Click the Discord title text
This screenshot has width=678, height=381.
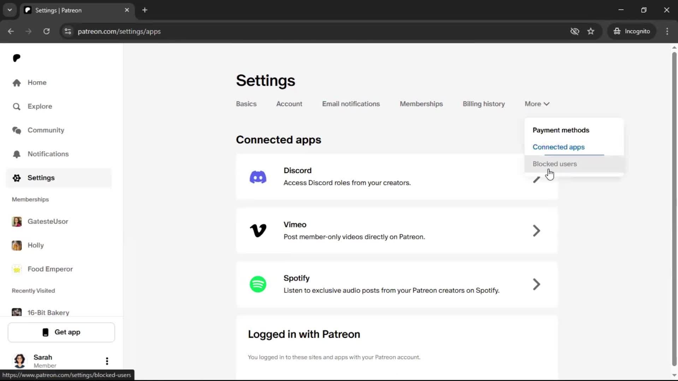[x=298, y=171]
